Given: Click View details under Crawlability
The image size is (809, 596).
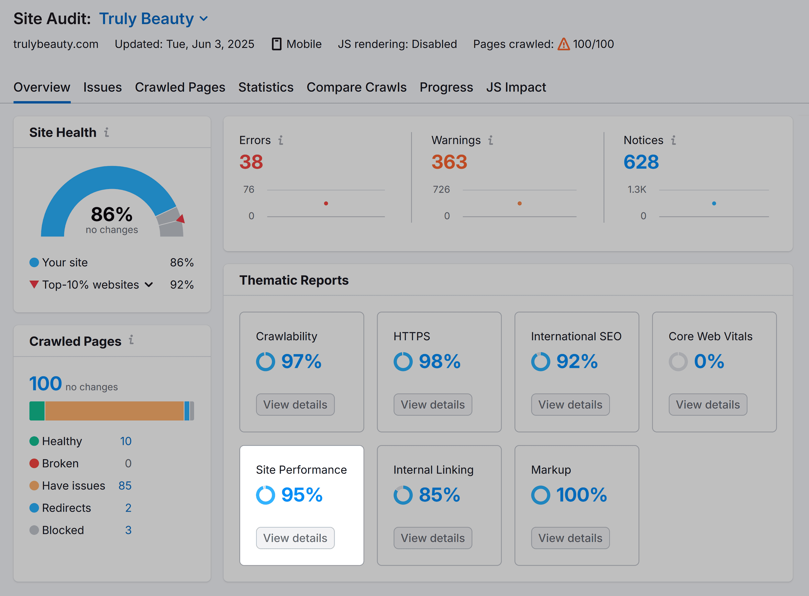Looking at the screenshot, I should point(295,404).
